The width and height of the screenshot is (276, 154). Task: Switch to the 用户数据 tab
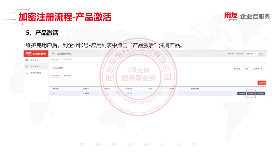coord(67,76)
